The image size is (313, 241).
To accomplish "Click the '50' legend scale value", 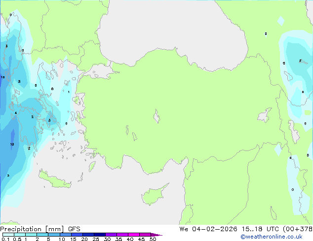I will [x=153, y=239].
